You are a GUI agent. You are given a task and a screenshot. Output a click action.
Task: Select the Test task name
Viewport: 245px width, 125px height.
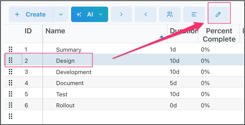click(62, 94)
